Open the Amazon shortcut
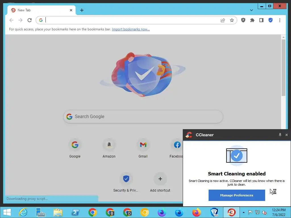This screenshot has height=218, width=291. 109,148
